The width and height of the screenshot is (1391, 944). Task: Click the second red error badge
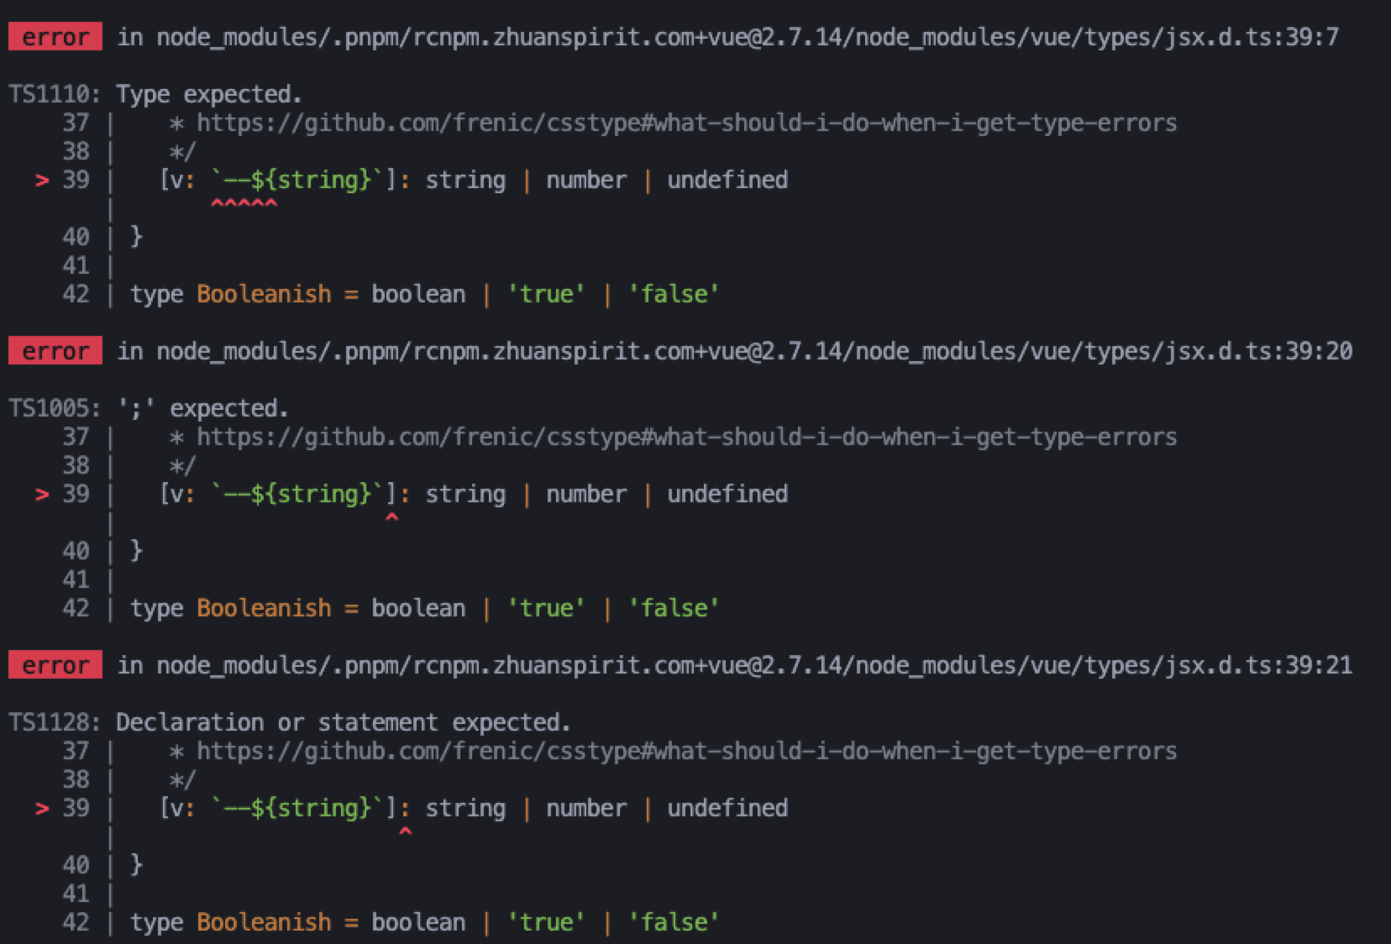55,351
